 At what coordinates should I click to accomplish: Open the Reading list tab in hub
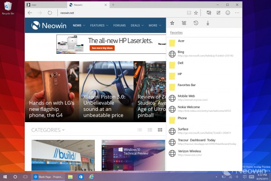pyautogui.click(x=184, y=23)
